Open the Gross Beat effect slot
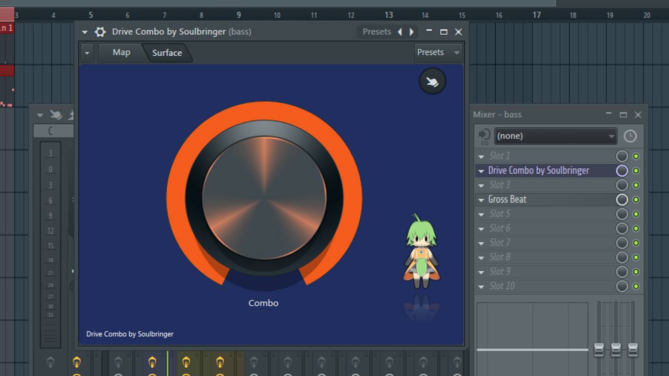The width and height of the screenshot is (669, 376). 507,200
